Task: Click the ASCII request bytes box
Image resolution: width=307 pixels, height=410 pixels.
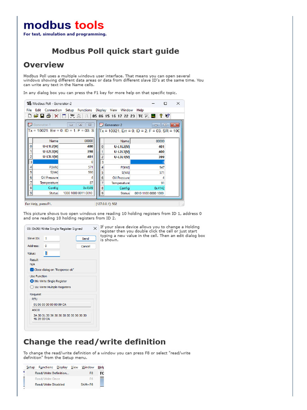Action: click(x=61, y=317)
